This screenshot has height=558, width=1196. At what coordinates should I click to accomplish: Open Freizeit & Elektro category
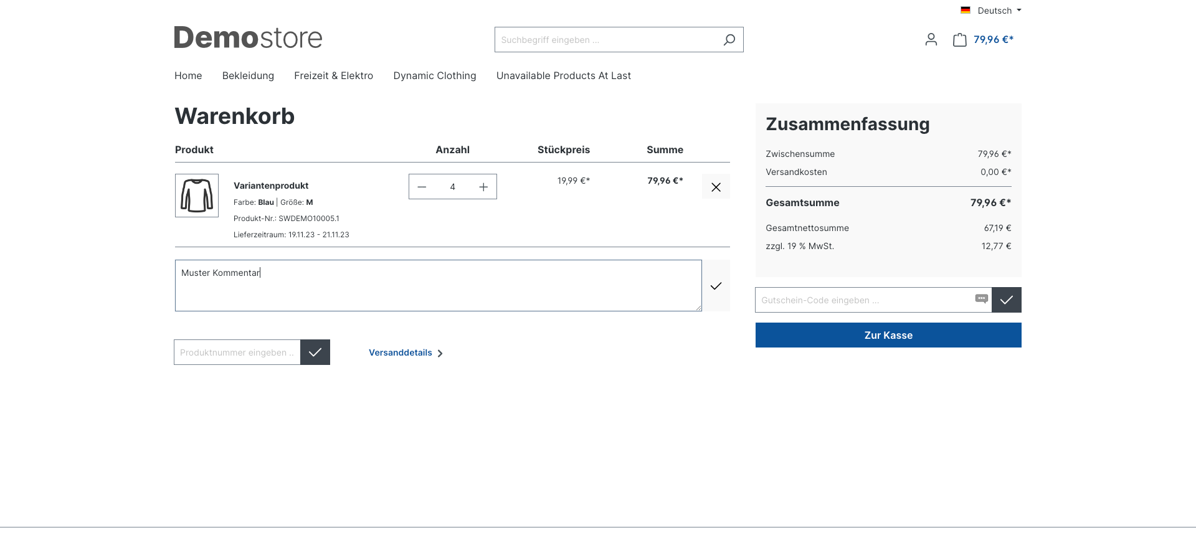(333, 75)
